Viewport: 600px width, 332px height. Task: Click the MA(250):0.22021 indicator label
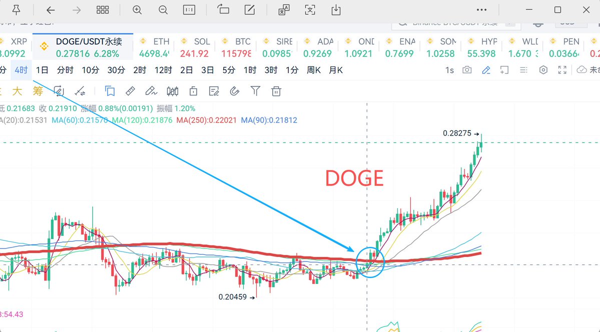coord(207,120)
